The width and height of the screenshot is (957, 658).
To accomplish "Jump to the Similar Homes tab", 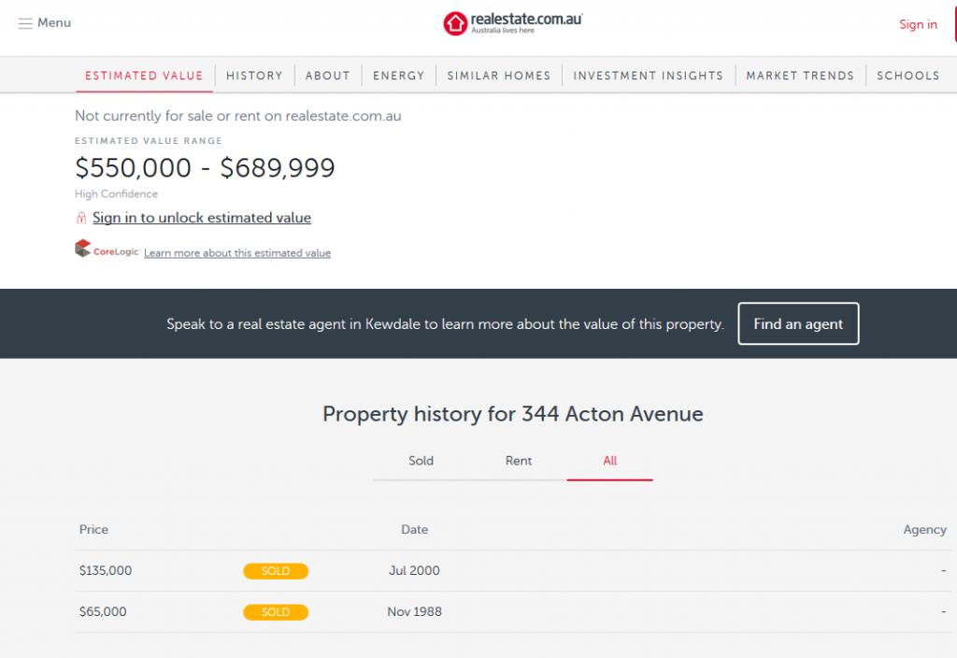I will (x=499, y=76).
